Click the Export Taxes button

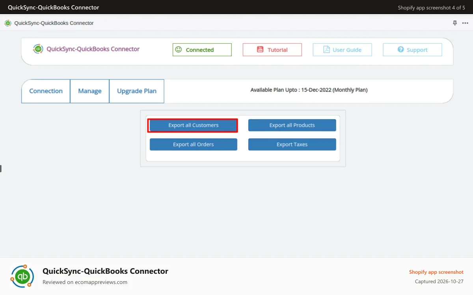(x=292, y=144)
